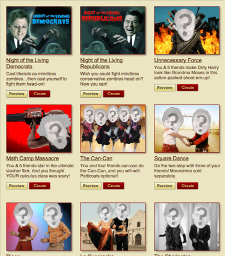Viewport: 225px width, 256px height.
Task: Follow the Math Camp Massacre title link
Action: 32,158
